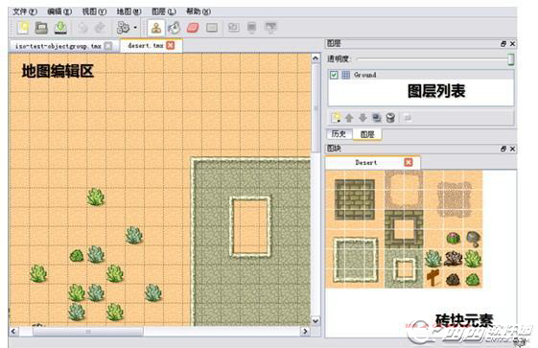Image resolution: width=538 pixels, height=348 pixels.
Task: Open the folder icon in toolbar
Action: (x=41, y=28)
